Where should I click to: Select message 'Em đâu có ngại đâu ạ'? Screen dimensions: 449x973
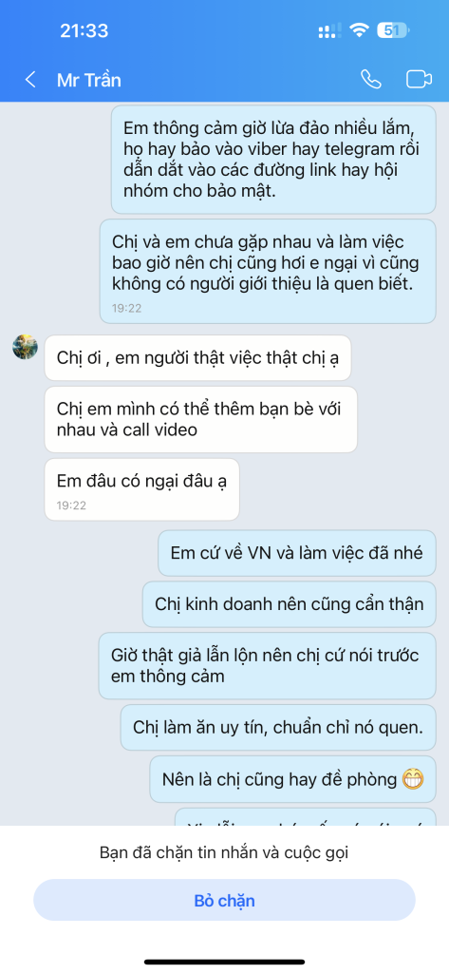[x=141, y=489]
